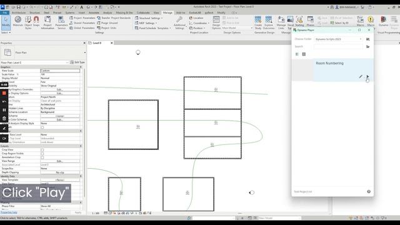
Task: Open Project Units
Action: click(107, 28)
